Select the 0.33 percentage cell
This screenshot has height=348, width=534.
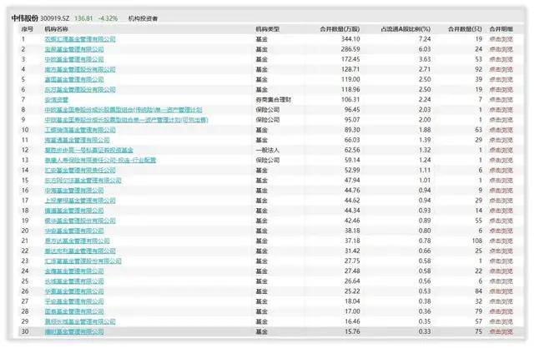(x=425, y=331)
